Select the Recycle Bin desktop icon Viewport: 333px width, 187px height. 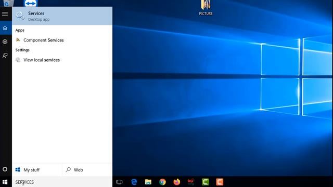click(x=8, y=3)
